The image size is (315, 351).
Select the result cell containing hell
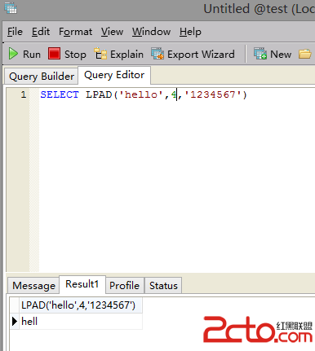coord(81,322)
